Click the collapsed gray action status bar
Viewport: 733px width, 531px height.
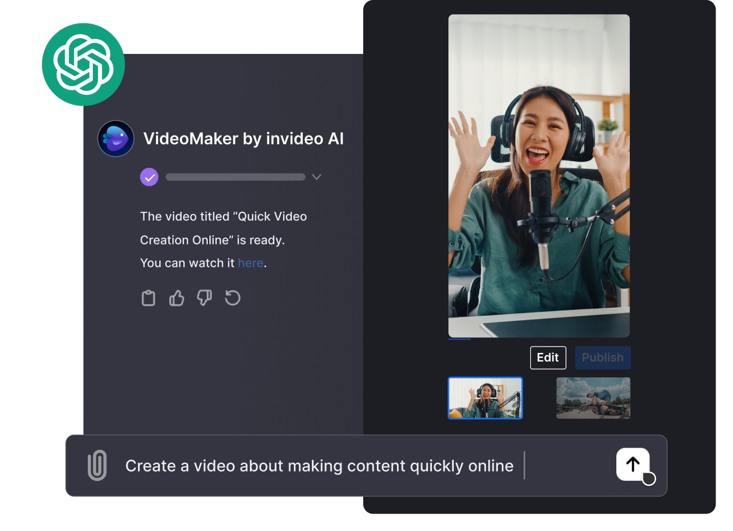tap(235, 177)
